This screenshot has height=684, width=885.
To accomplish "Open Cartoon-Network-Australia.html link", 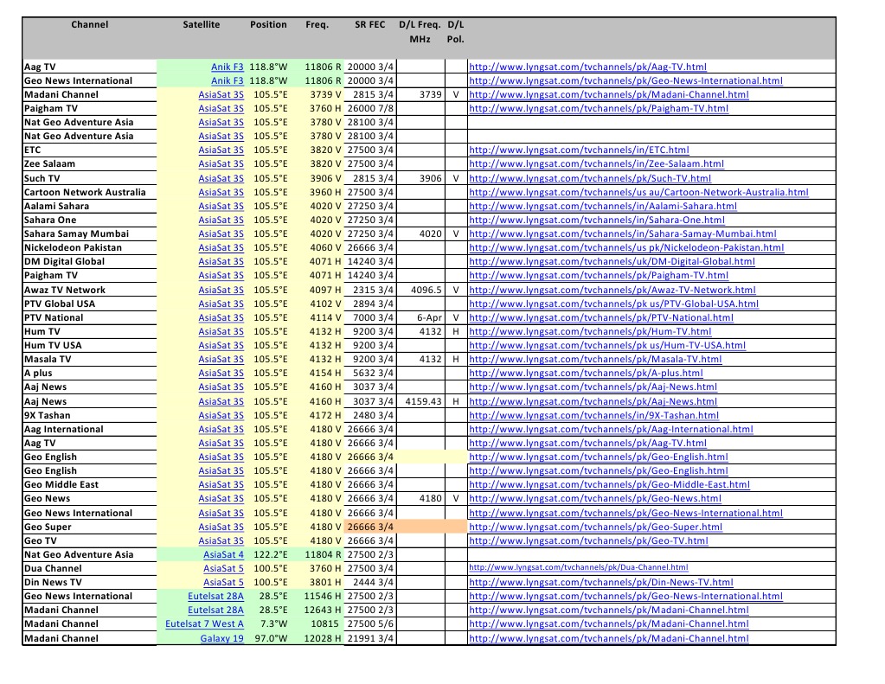I will coord(638,192).
